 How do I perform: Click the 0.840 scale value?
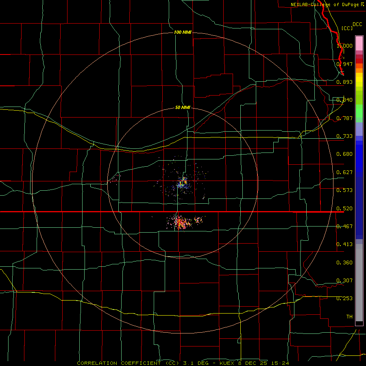tap(344, 100)
